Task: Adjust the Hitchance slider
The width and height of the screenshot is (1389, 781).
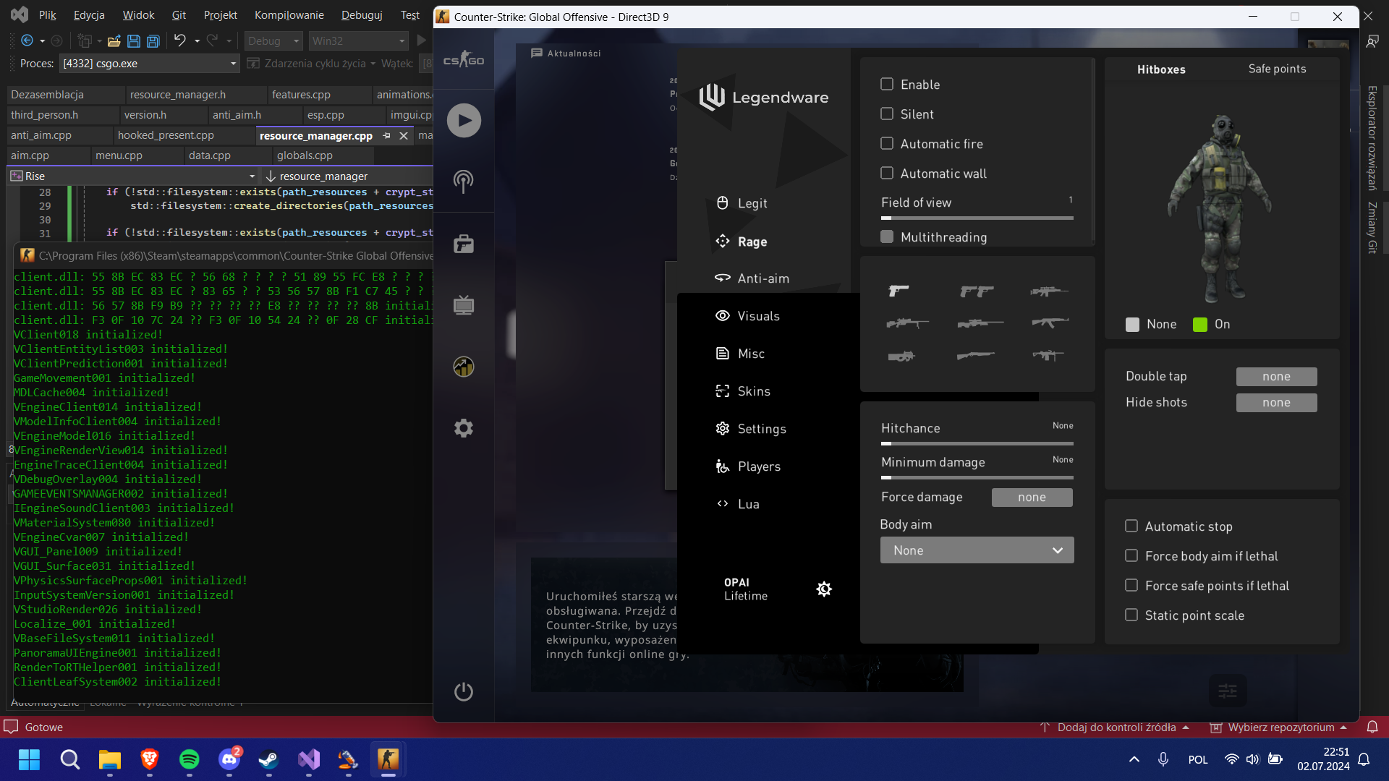Action: coord(977,443)
